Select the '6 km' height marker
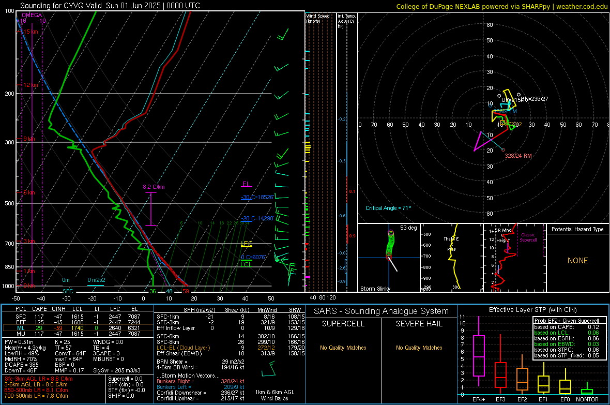 pos(29,193)
